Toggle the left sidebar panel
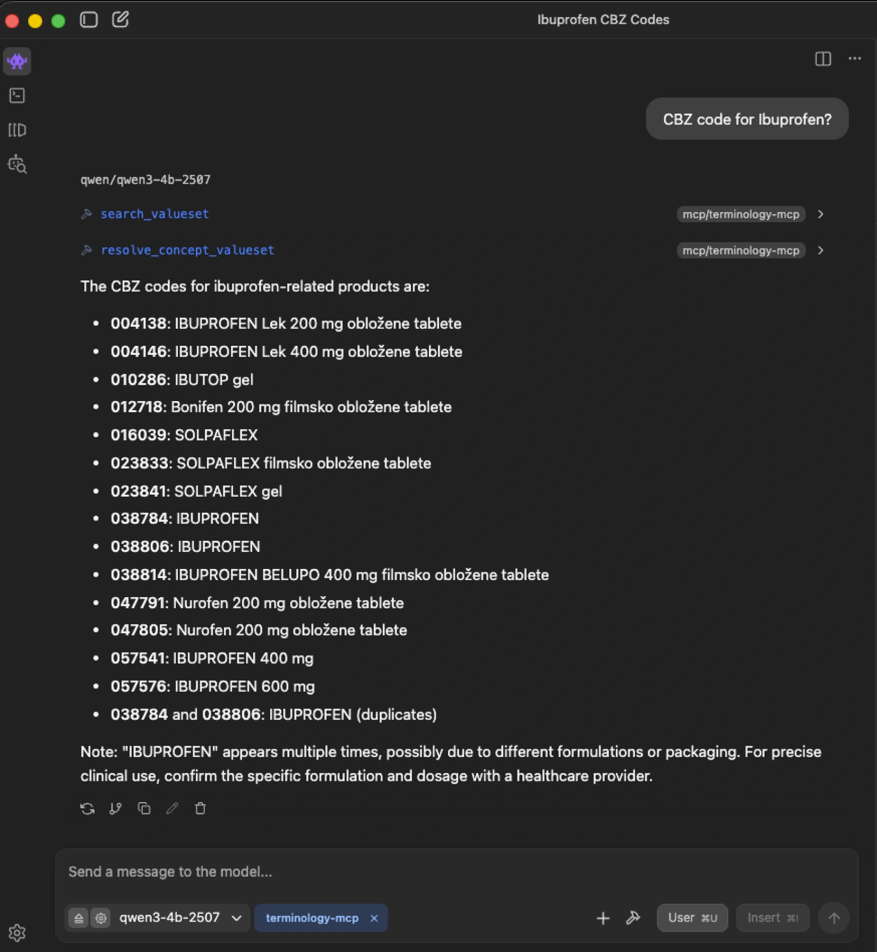Image resolution: width=877 pixels, height=952 pixels. pyautogui.click(x=89, y=20)
